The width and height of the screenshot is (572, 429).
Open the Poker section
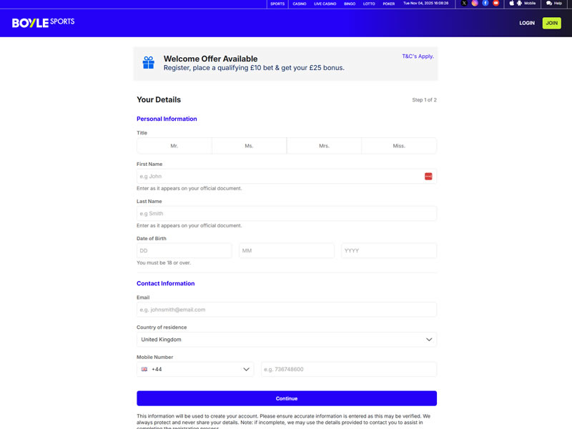coord(388,4)
